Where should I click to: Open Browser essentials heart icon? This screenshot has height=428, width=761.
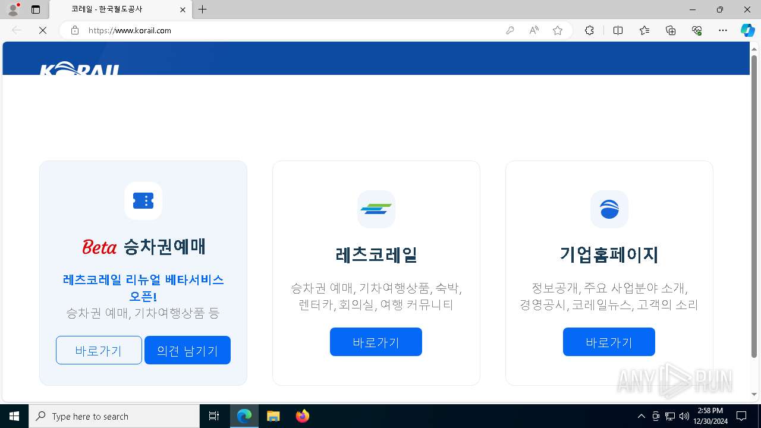[x=697, y=30]
